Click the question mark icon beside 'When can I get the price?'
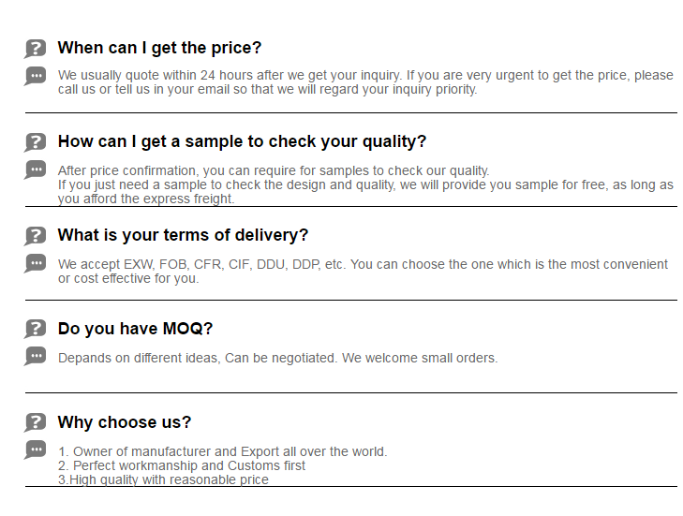Image resolution: width=683 pixels, height=516 pixels. pyautogui.click(x=35, y=49)
